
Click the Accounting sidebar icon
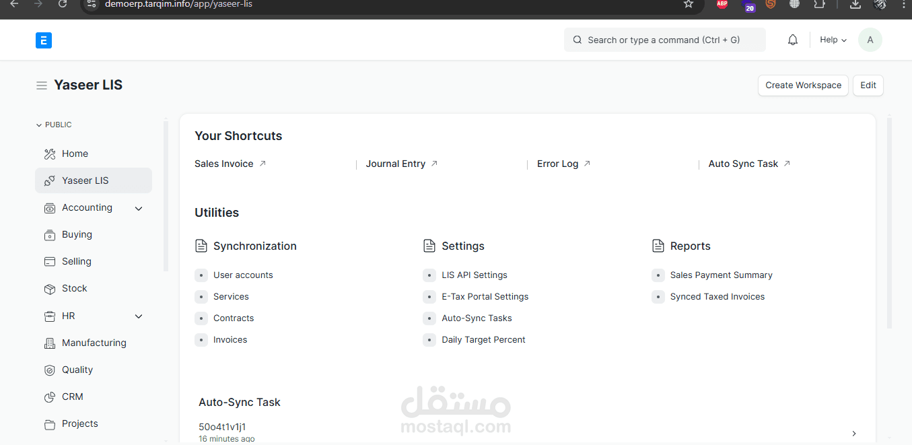pyautogui.click(x=50, y=208)
